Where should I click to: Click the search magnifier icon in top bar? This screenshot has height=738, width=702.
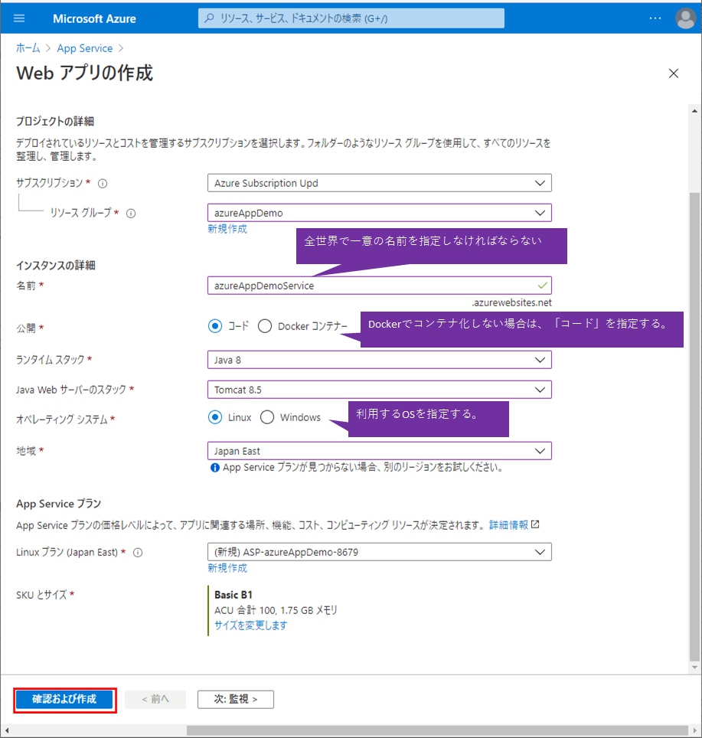point(209,18)
